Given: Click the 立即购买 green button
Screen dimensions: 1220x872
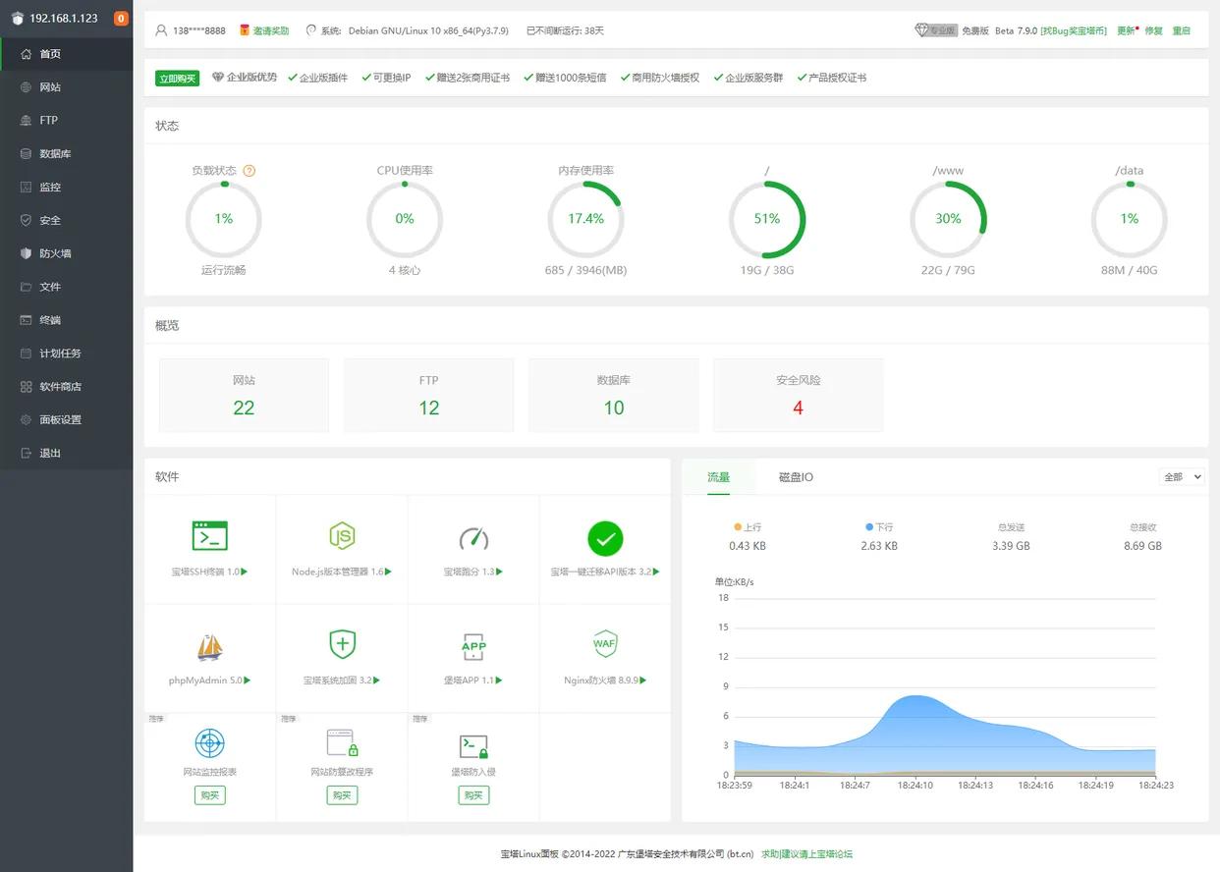Looking at the screenshot, I should (177, 79).
